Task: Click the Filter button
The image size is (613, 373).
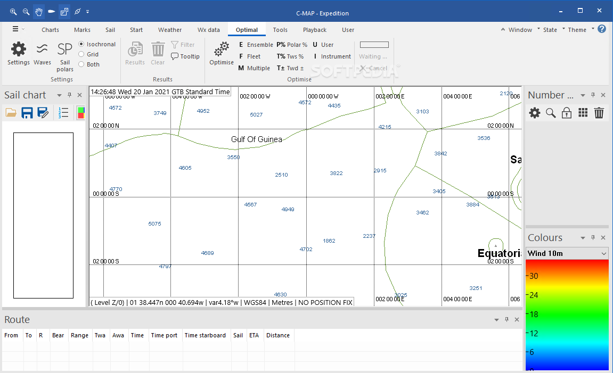Action: [183, 45]
